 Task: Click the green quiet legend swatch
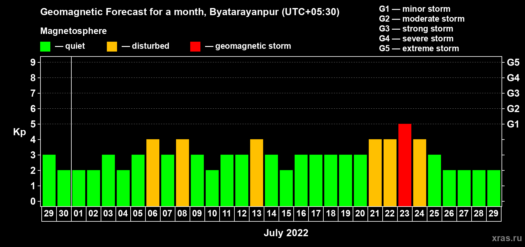pos(45,47)
